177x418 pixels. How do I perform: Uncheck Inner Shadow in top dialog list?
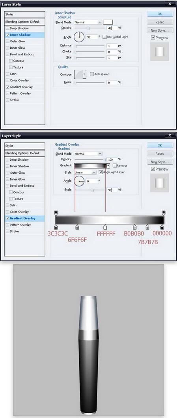click(x=7, y=35)
